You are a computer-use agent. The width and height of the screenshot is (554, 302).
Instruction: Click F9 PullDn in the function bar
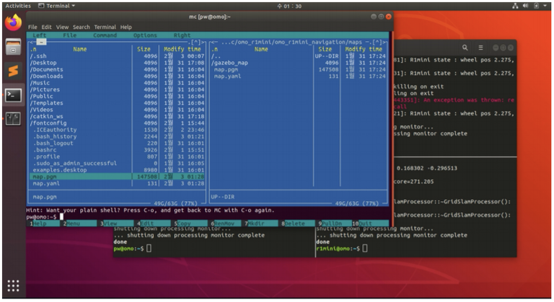coord(335,223)
